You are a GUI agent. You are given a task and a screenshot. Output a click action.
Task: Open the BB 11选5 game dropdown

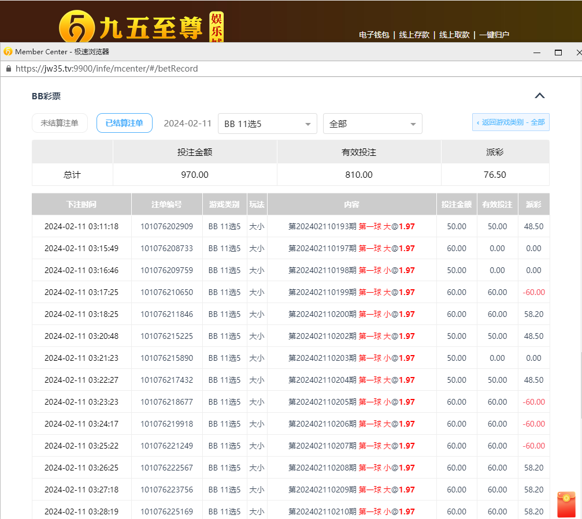pos(267,124)
